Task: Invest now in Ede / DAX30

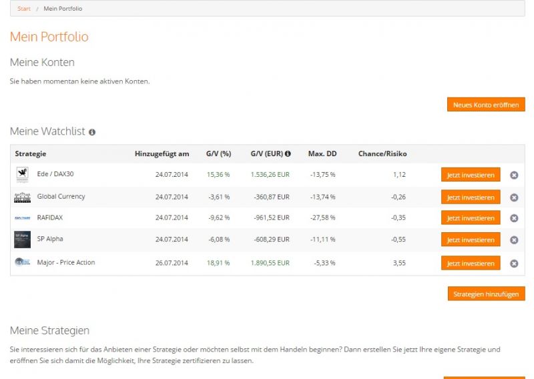Action: tap(471, 175)
